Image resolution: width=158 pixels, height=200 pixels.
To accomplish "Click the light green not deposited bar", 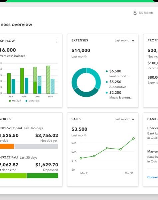I will 13,176.
